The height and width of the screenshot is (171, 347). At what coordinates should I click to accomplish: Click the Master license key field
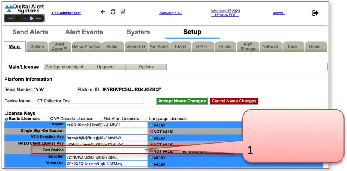coord(106,125)
